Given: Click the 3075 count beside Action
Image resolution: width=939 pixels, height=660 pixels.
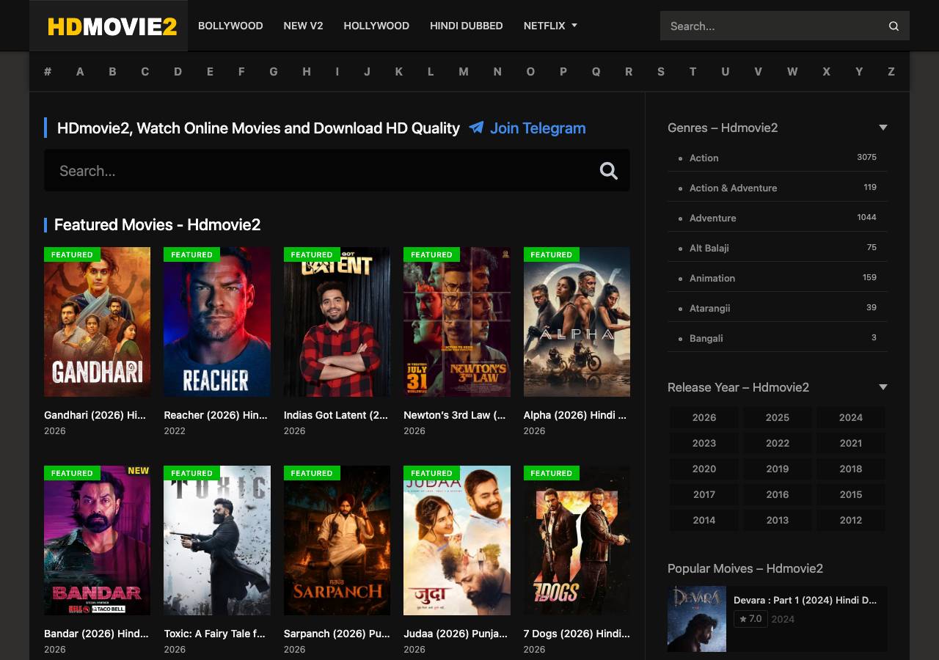Looking at the screenshot, I should (x=866, y=157).
